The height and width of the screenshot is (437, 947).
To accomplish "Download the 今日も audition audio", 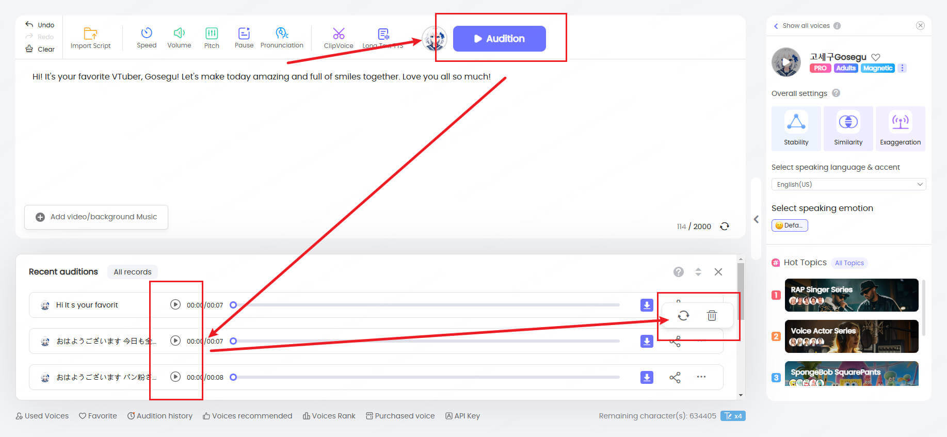I will pyautogui.click(x=647, y=341).
